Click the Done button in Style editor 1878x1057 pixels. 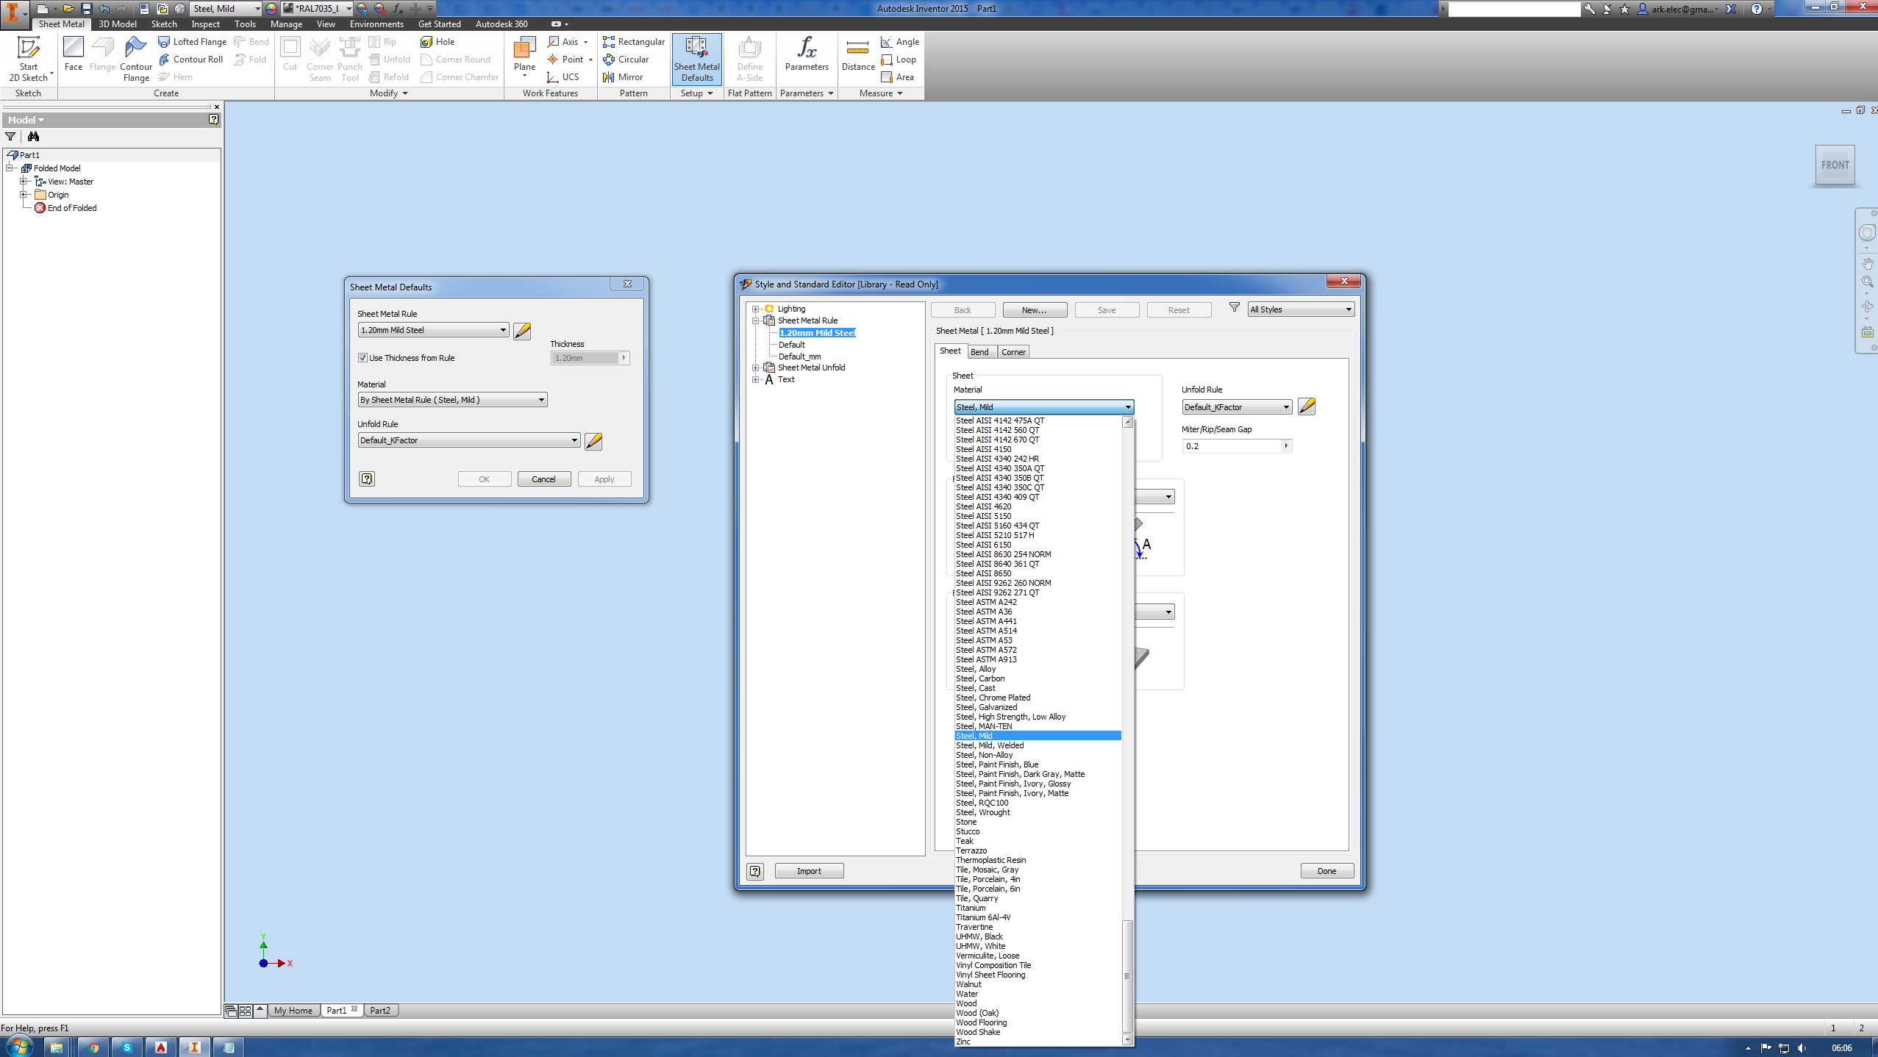[x=1326, y=870]
